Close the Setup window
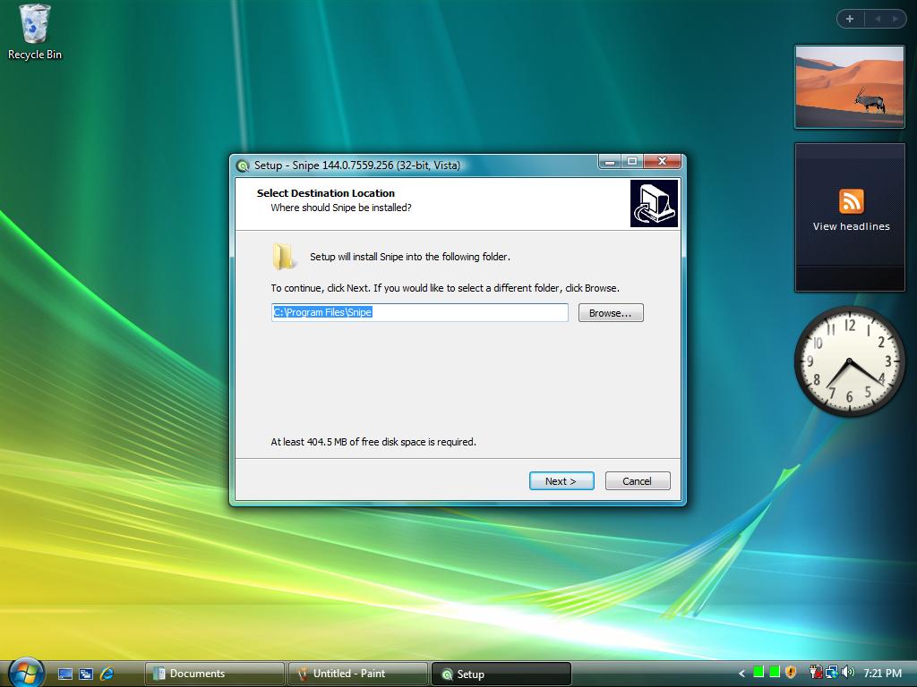 click(662, 162)
